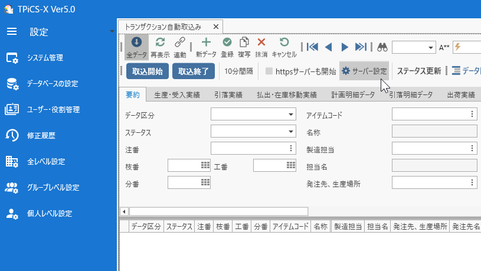Switch to 生産・受入実績 tab
The image size is (481, 271).
(x=177, y=95)
